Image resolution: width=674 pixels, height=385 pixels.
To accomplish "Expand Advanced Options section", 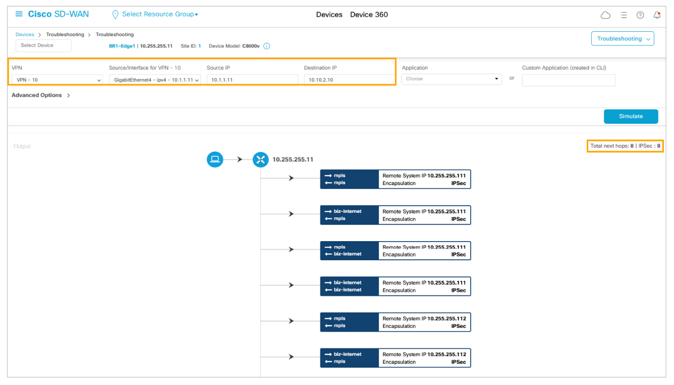I will click(x=41, y=95).
